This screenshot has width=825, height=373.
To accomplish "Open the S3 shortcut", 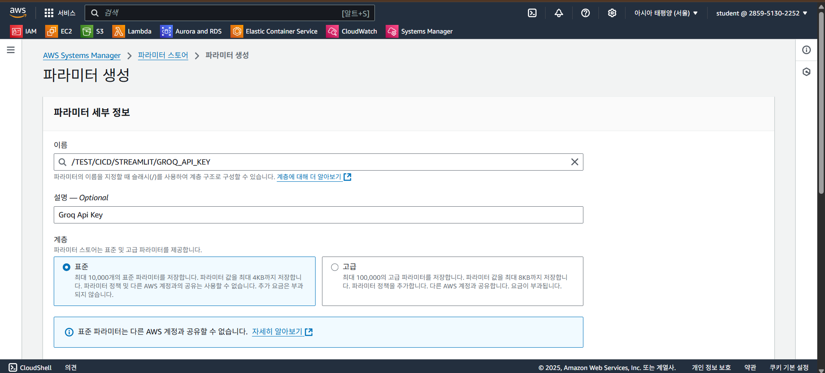I will point(92,31).
